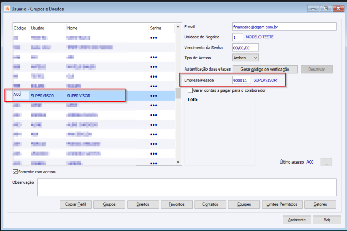This screenshot has width=347, height=231.
Task: Click the ellipsis button beside 'Último acesso'
Action: pyautogui.click(x=326, y=162)
